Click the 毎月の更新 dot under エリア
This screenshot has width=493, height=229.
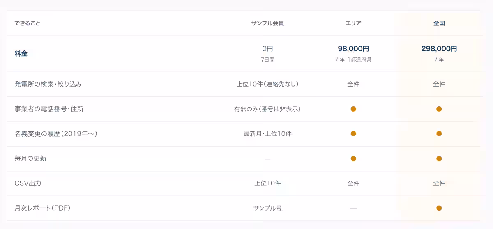[x=353, y=158]
